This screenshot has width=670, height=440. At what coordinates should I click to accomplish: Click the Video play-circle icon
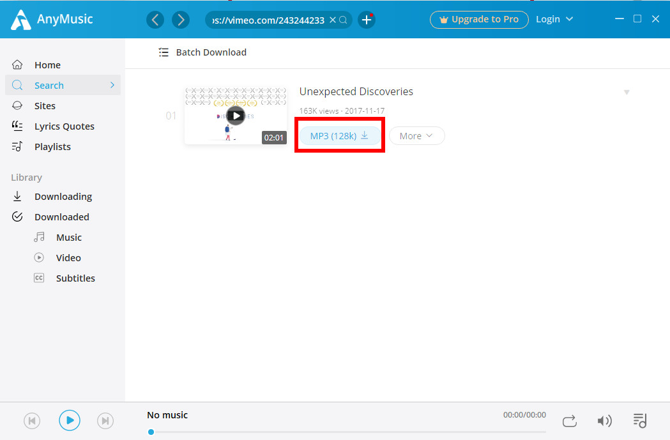39,257
